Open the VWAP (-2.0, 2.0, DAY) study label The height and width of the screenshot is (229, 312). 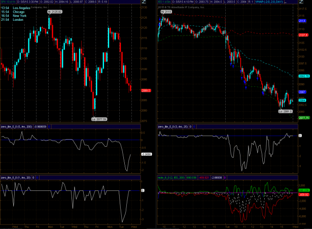pyautogui.click(x=288, y=3)
